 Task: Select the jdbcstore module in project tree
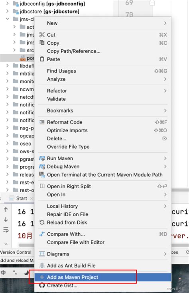click(49, 12)
